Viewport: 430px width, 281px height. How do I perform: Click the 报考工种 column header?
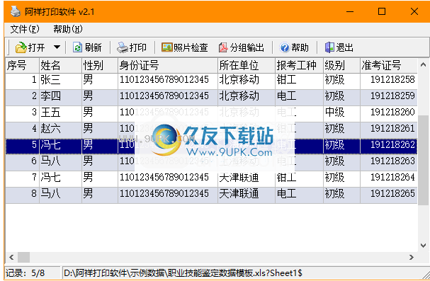299,65
